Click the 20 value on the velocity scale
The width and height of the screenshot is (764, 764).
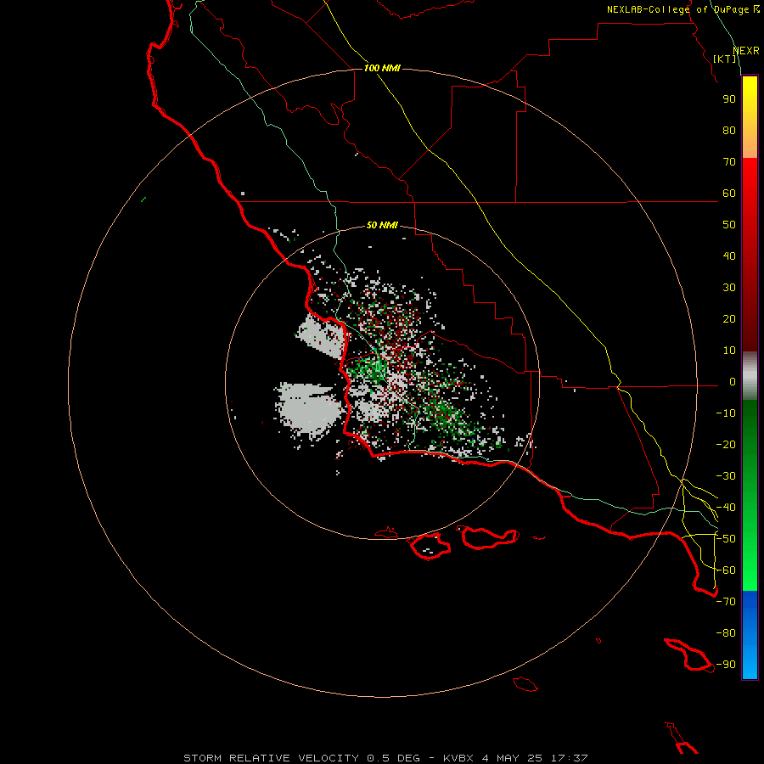coord(729,318)
